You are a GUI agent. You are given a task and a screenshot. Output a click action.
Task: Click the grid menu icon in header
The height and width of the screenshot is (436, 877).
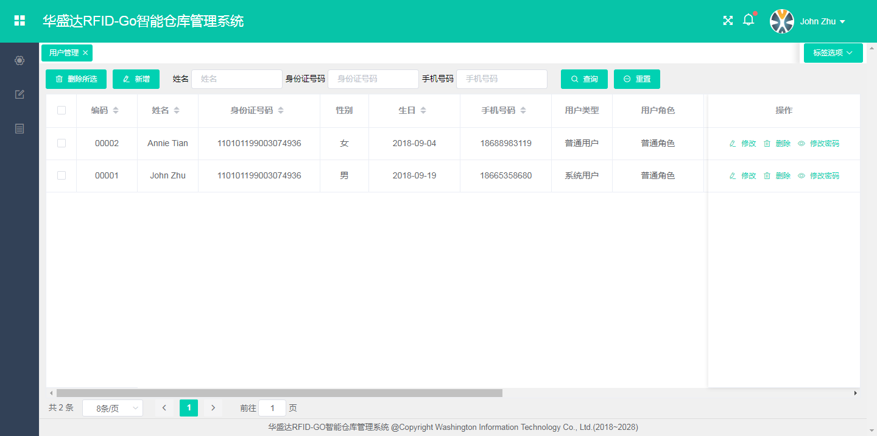tap(19, 21)
